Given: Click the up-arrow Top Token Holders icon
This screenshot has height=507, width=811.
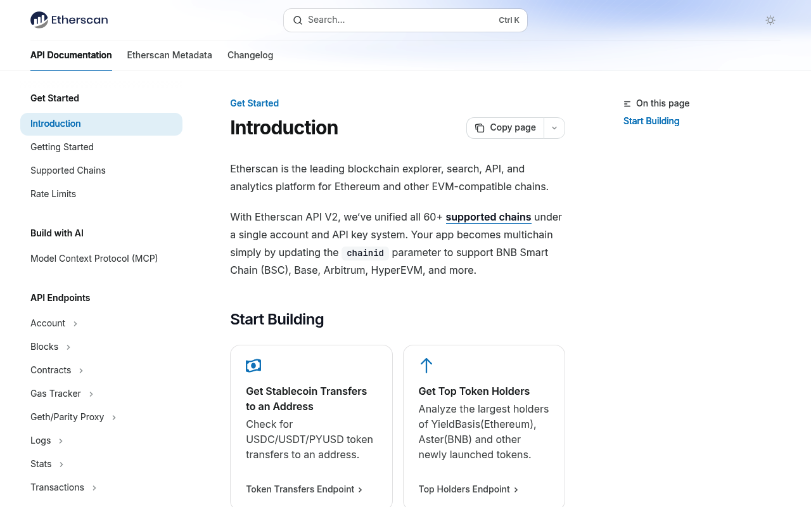Looking at the screenshot, I should pos(426,366).
